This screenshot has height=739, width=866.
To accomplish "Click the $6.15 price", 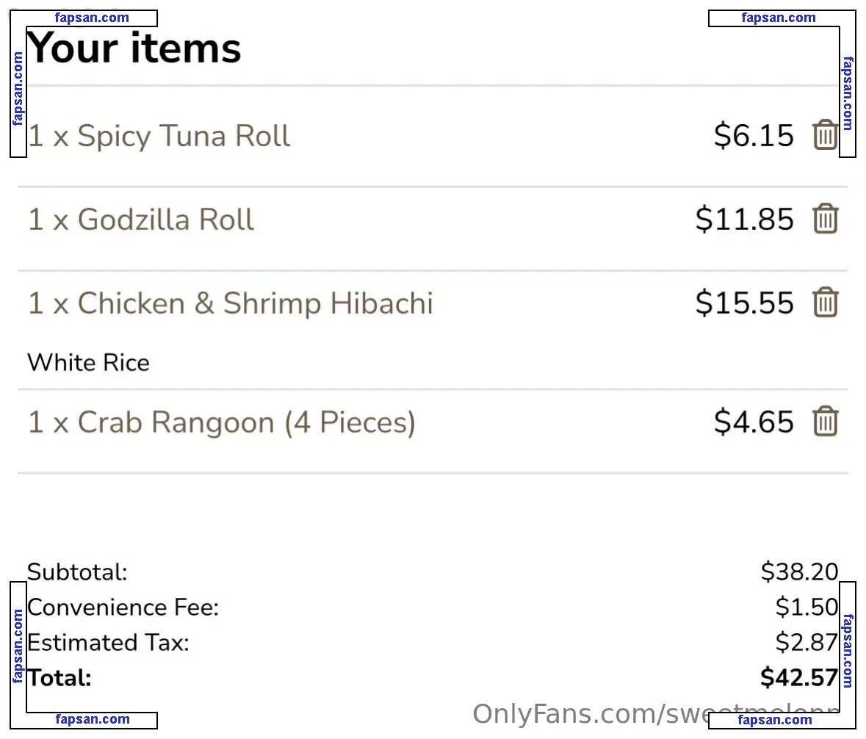I will click(754, 135).
